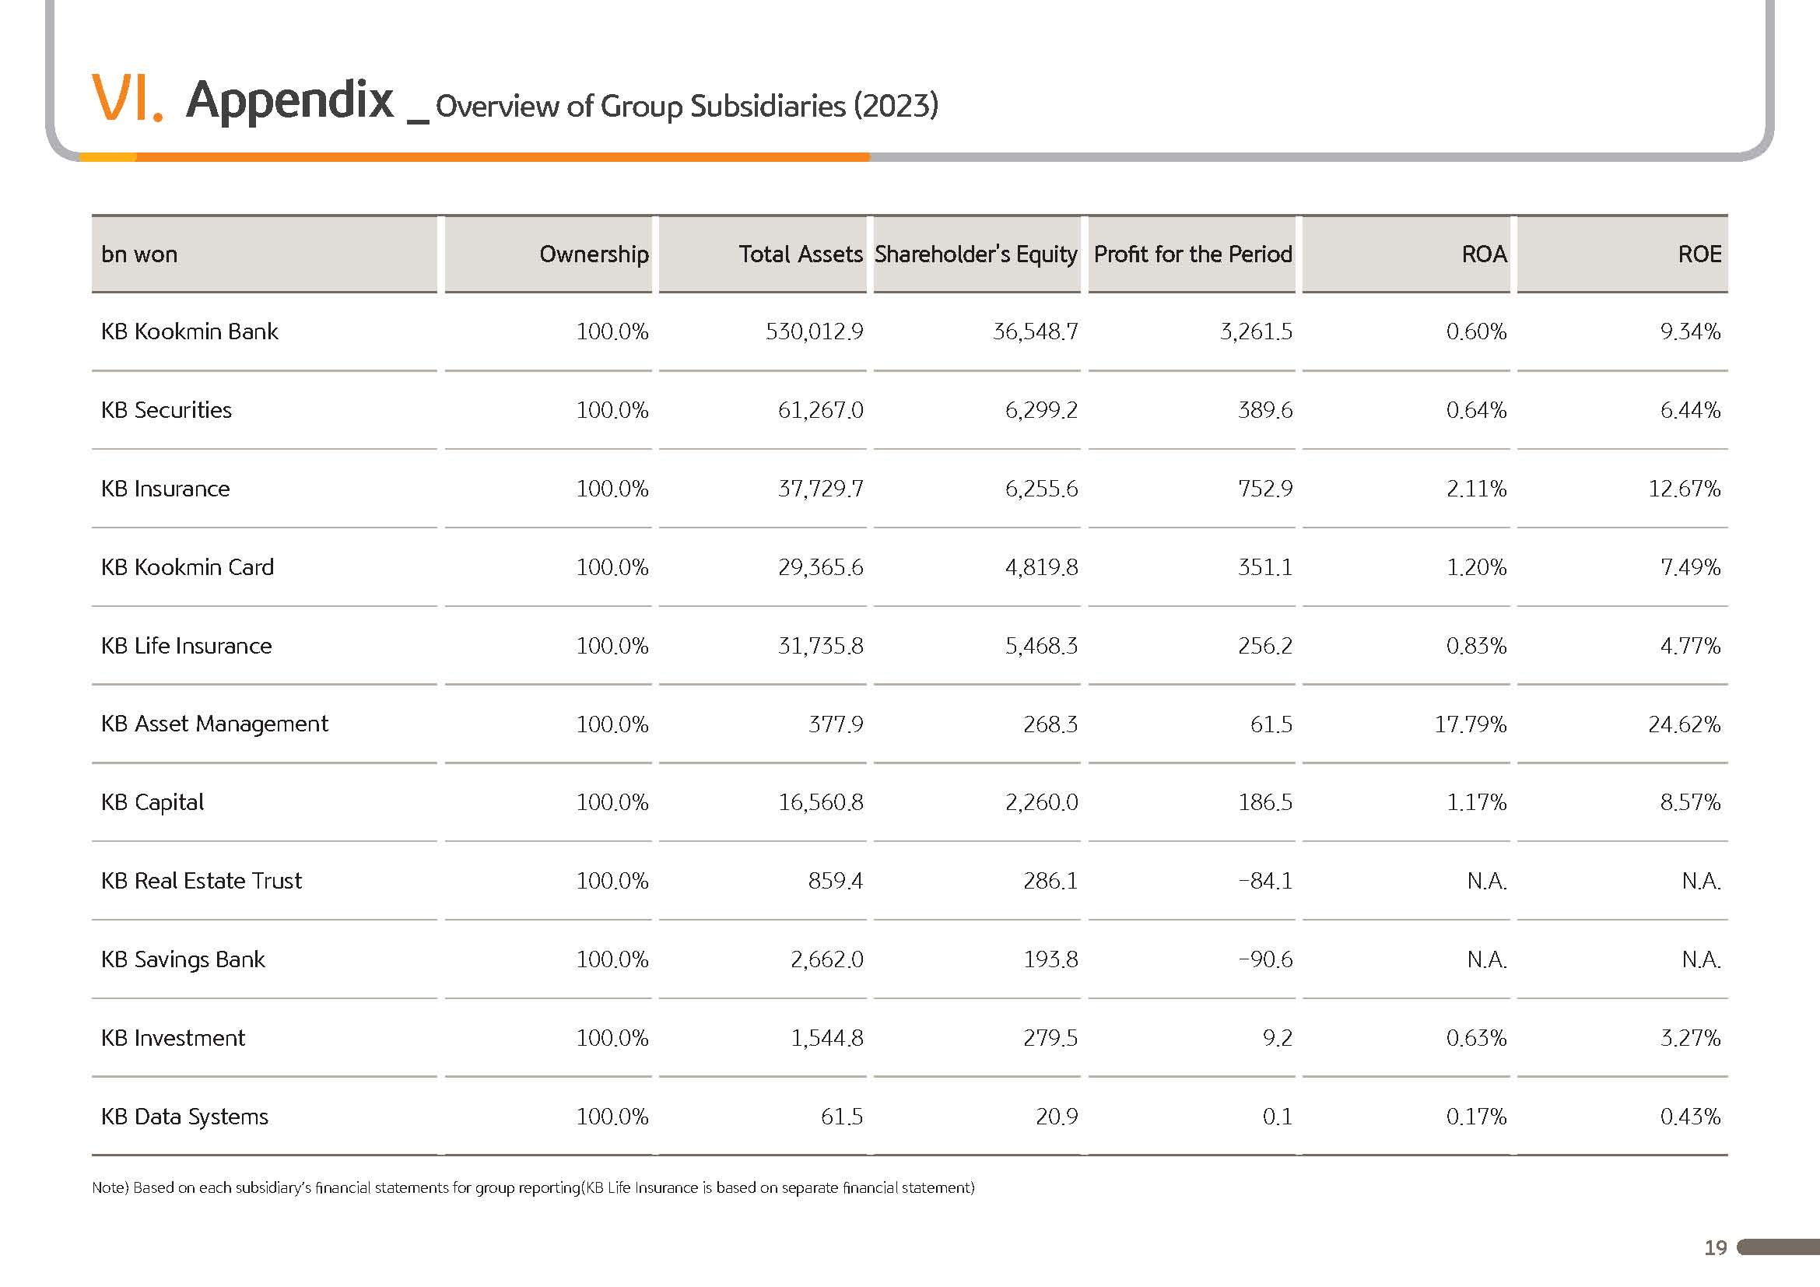Click the Appendix heading title
This screenshot has height=1287, width=1820.
point(289,100)
